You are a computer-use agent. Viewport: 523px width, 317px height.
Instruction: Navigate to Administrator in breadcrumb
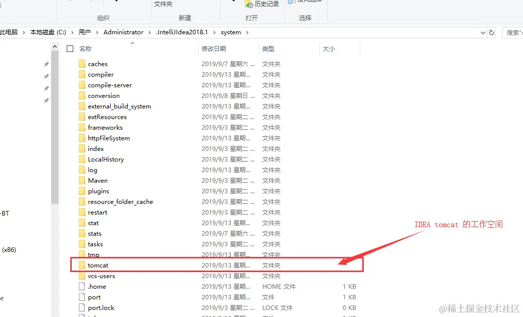click(123, 32)
